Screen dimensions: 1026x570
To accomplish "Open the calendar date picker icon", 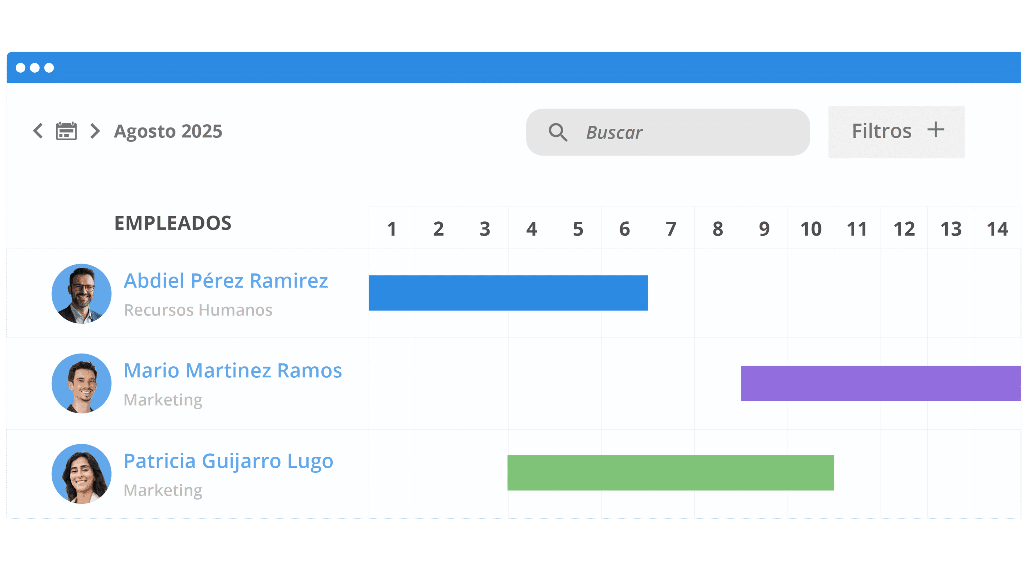I will pyautogui.click(x=66, y=131).
